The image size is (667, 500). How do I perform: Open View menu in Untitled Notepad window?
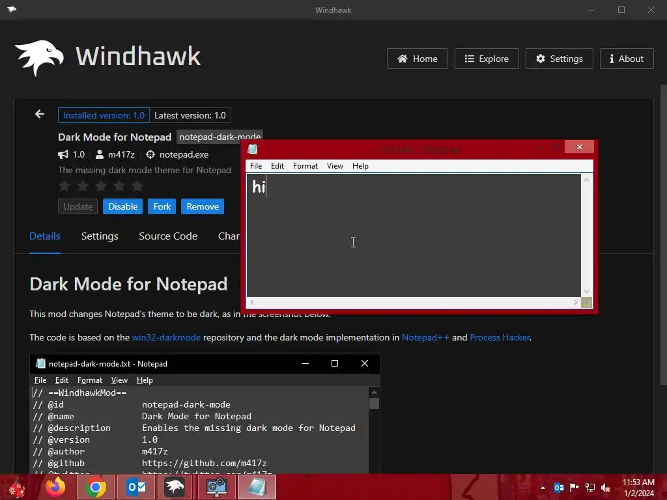(x=335, y=166)
